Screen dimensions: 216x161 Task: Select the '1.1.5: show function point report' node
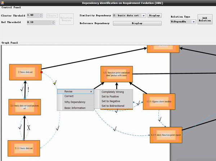coord(166,135)
